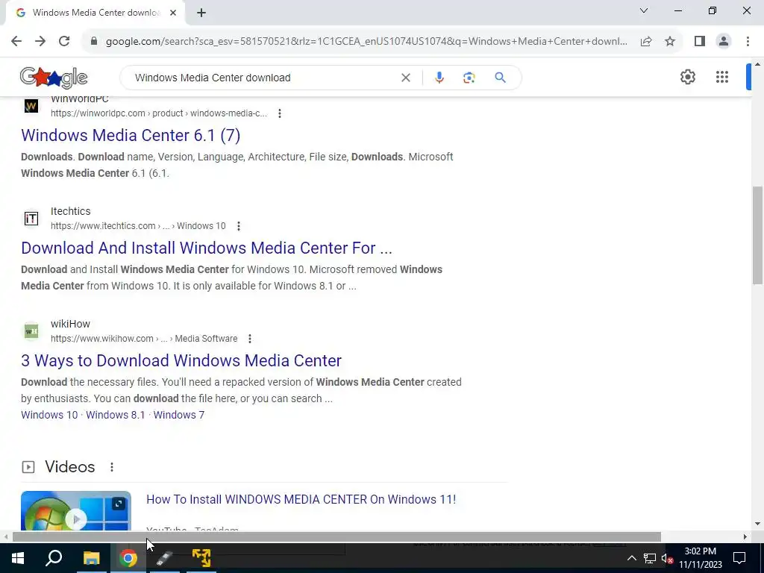Follow the Windows 7 sublink
764x573 pixels.
coord(179,415)
